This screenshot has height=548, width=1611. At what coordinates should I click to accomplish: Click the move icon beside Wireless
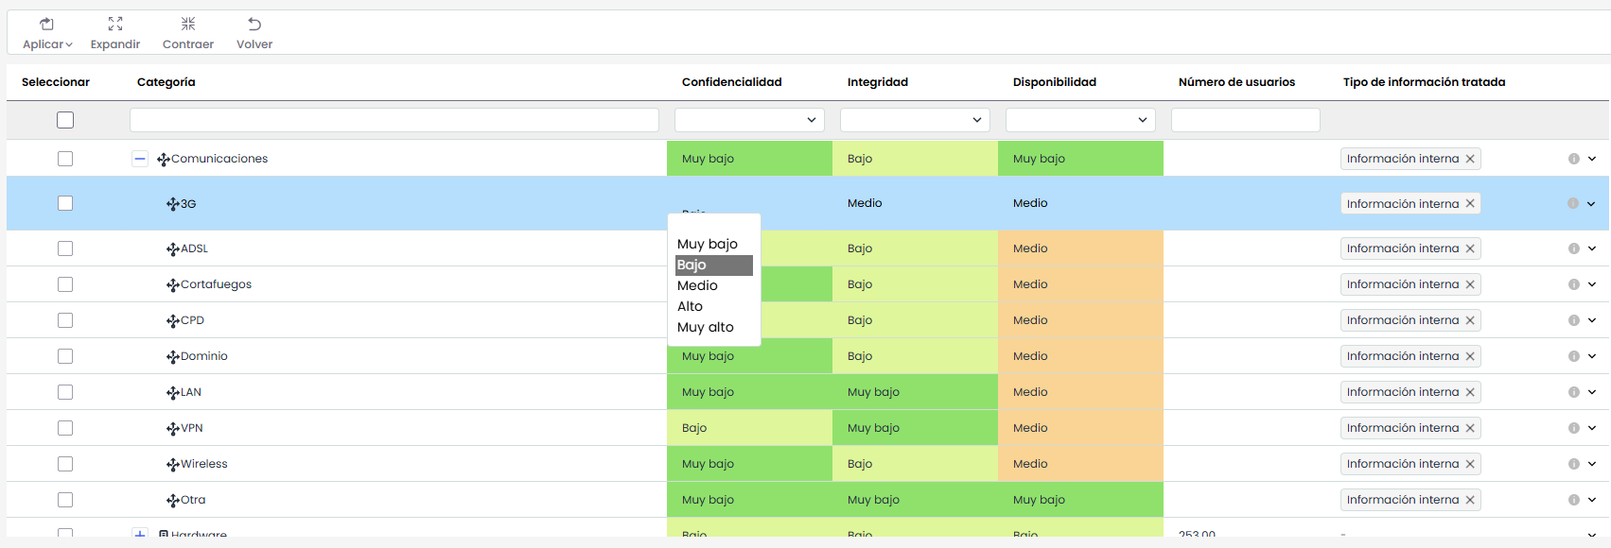click(x=173, y=465)
